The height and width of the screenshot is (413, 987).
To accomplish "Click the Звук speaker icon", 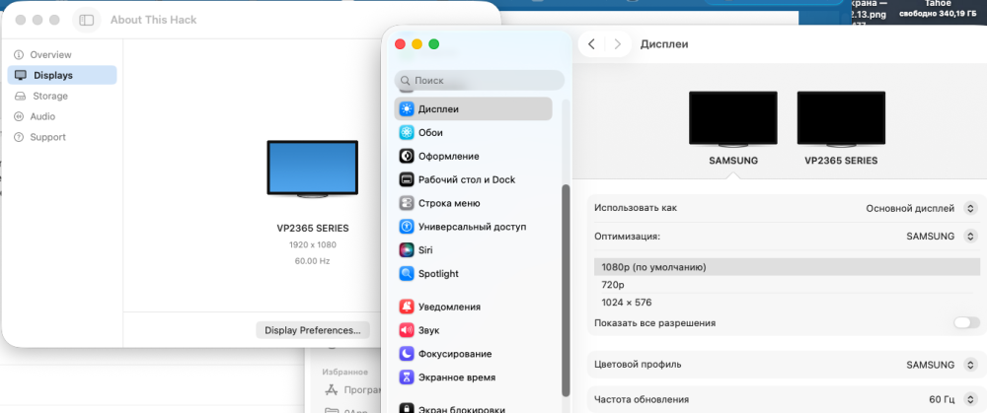I will [x=407, y=330].
